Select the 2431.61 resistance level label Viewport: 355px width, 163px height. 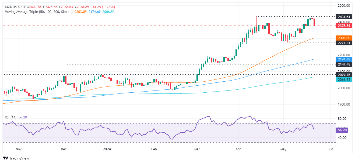click(x=343, y=17)
